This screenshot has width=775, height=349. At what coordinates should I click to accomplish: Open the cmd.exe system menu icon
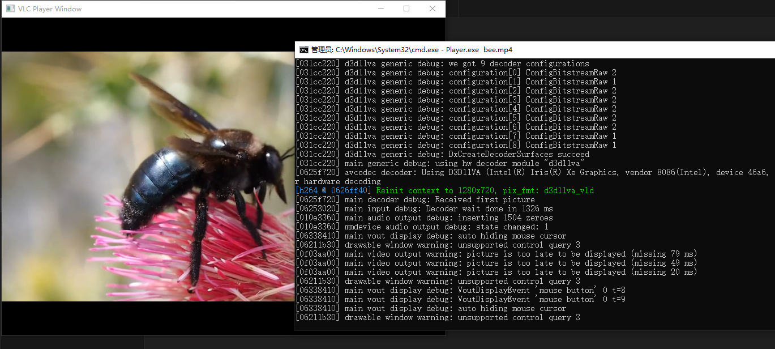pos(304,50)
